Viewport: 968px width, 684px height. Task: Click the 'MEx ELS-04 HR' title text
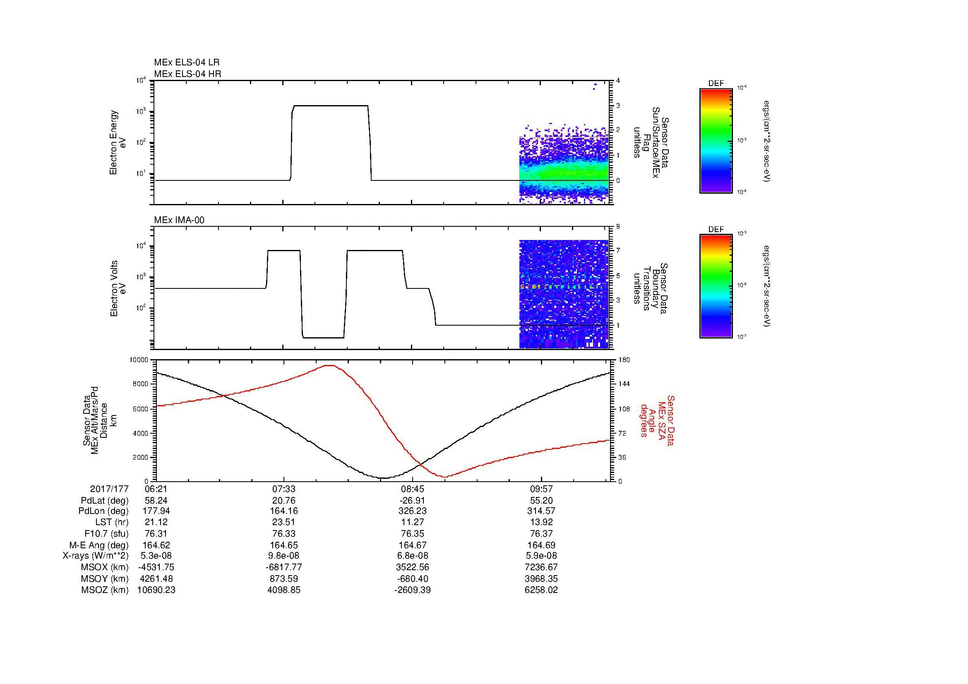(187, 74)
